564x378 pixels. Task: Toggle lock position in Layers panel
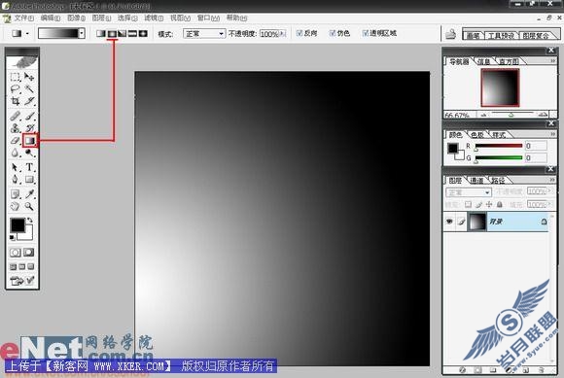click(489, 204)
